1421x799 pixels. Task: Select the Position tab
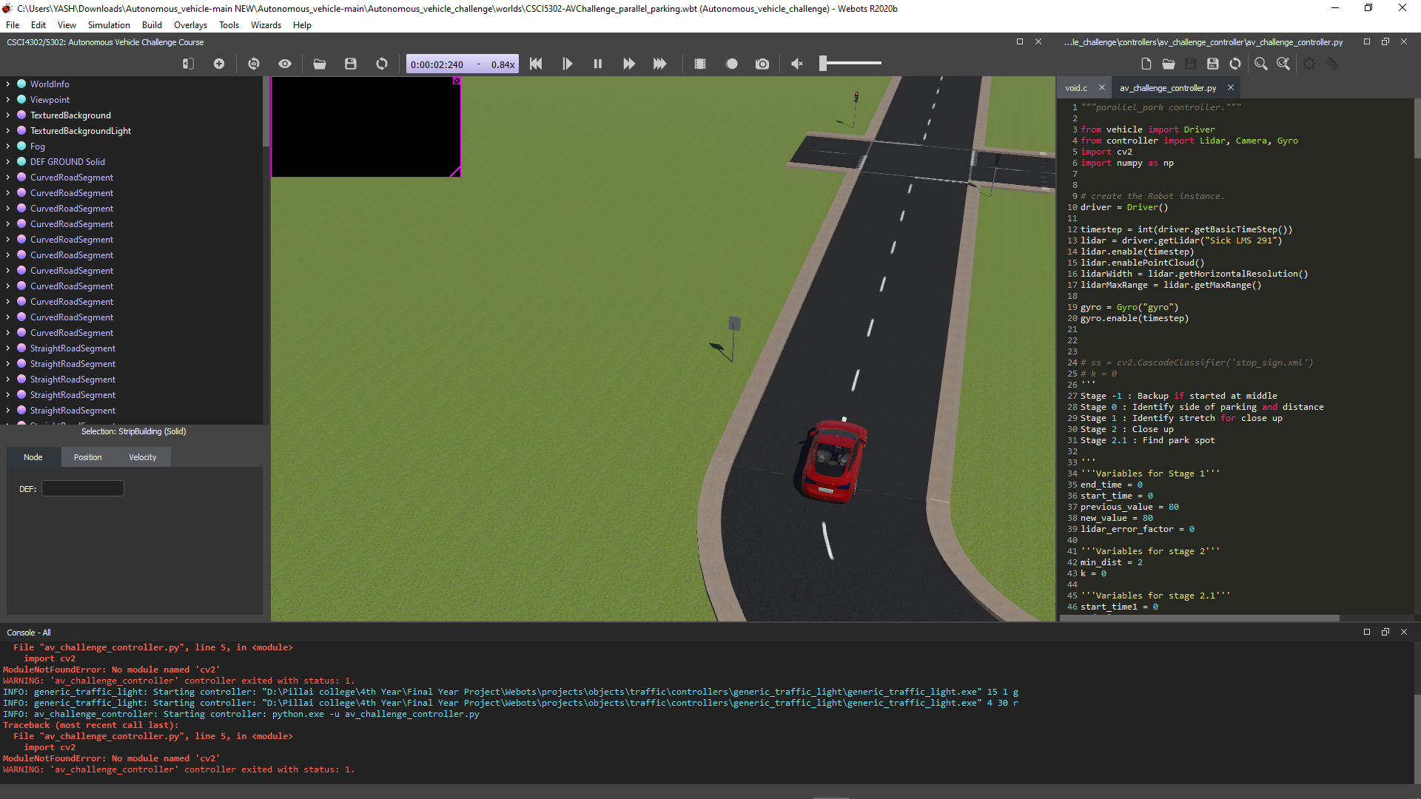(88, 457)
